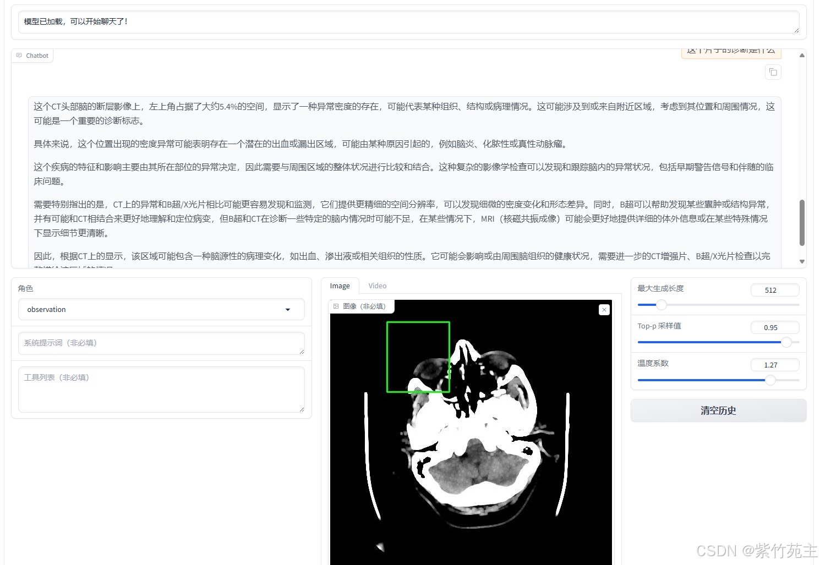Click the 系统提示词 system prompt field
Image resolution: width=820 pixels, height=565 pixels.
click(x=161, y=343)
